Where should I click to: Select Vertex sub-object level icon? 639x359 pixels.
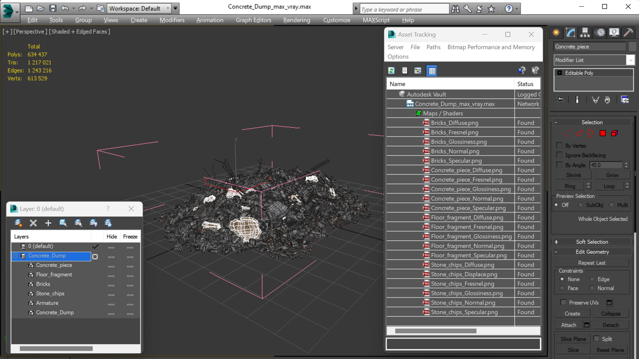pos(567,133)
